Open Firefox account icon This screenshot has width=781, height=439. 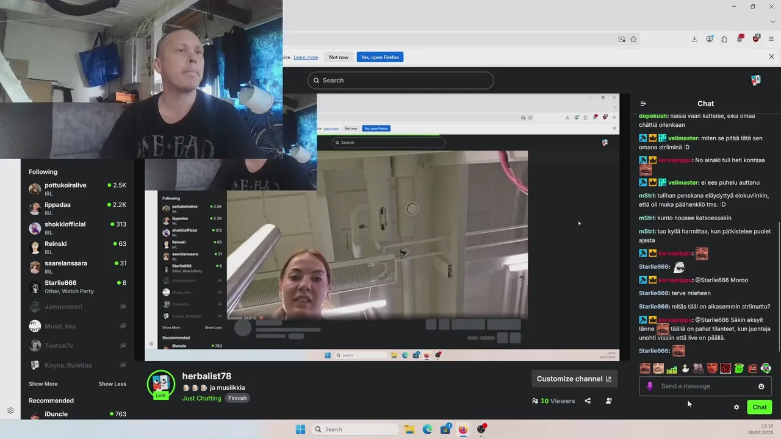[x=710, y=39]
